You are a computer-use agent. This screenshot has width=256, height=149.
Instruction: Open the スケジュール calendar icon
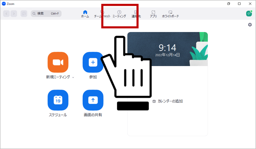pyautogui.click(x=58, y=100)
